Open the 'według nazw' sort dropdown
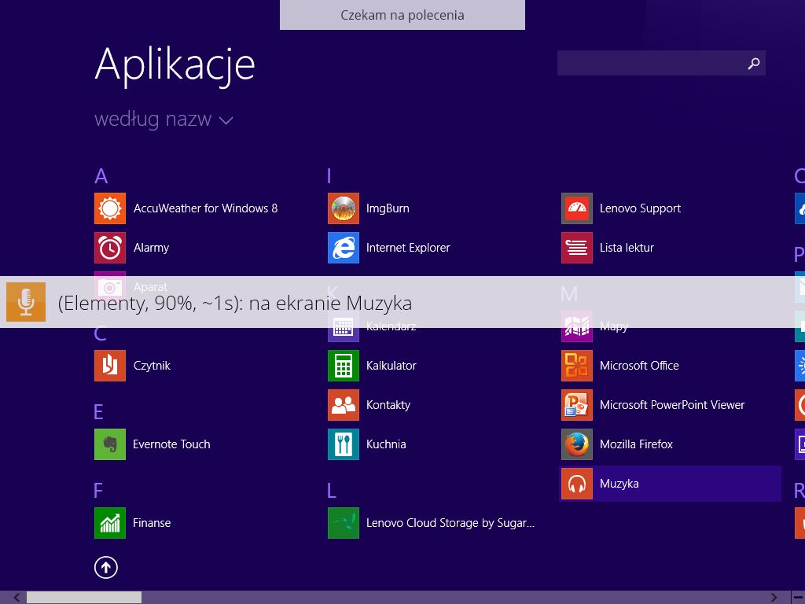Viewport: 805px width, 604px height. point(164,120)
